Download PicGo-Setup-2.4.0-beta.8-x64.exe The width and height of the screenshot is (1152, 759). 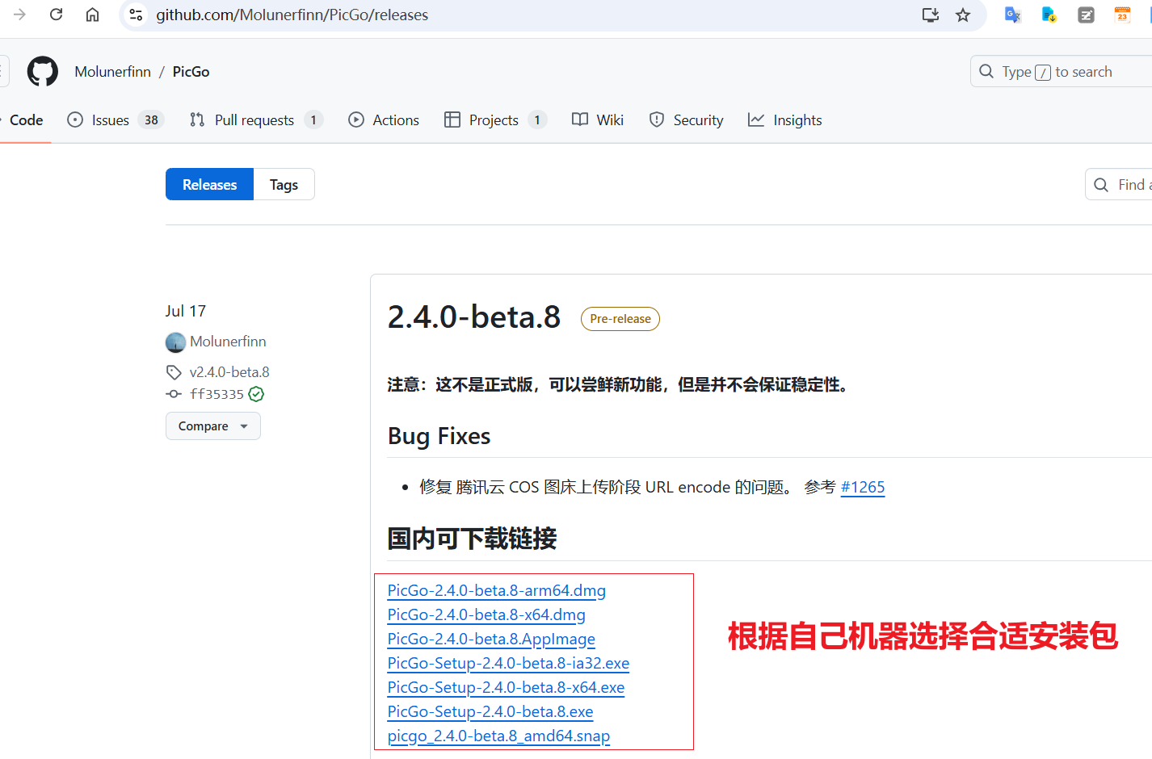click(506, 687)
